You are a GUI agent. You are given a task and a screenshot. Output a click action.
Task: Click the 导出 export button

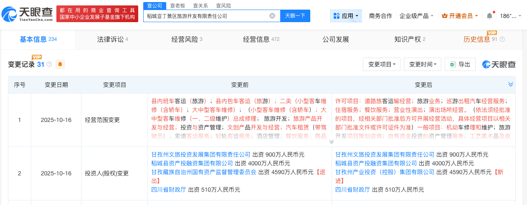coord(460,64)
